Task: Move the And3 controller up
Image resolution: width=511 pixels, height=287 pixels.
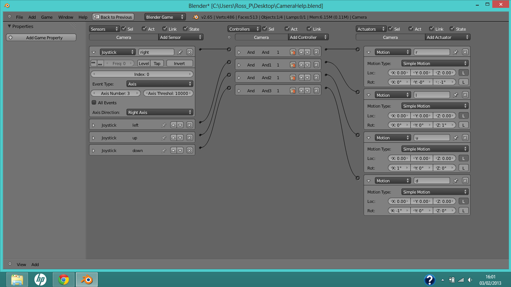Action: [x=301, y=91]
